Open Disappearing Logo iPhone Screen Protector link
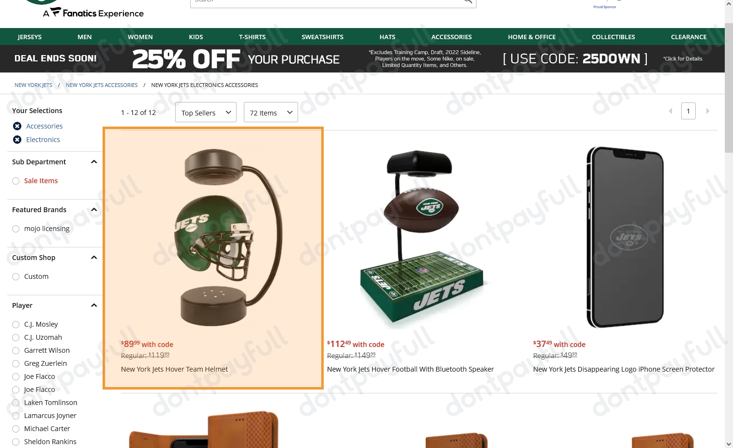 [x=624, y=369]
